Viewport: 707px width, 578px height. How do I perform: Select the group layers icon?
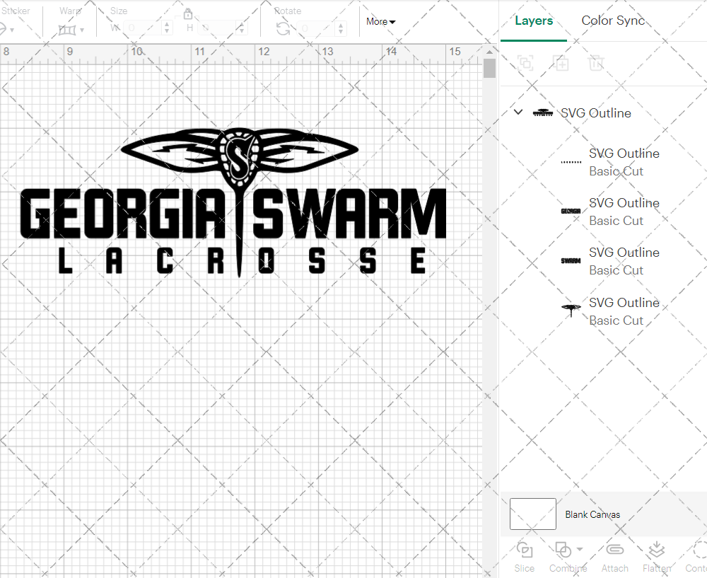pos(525,63)
